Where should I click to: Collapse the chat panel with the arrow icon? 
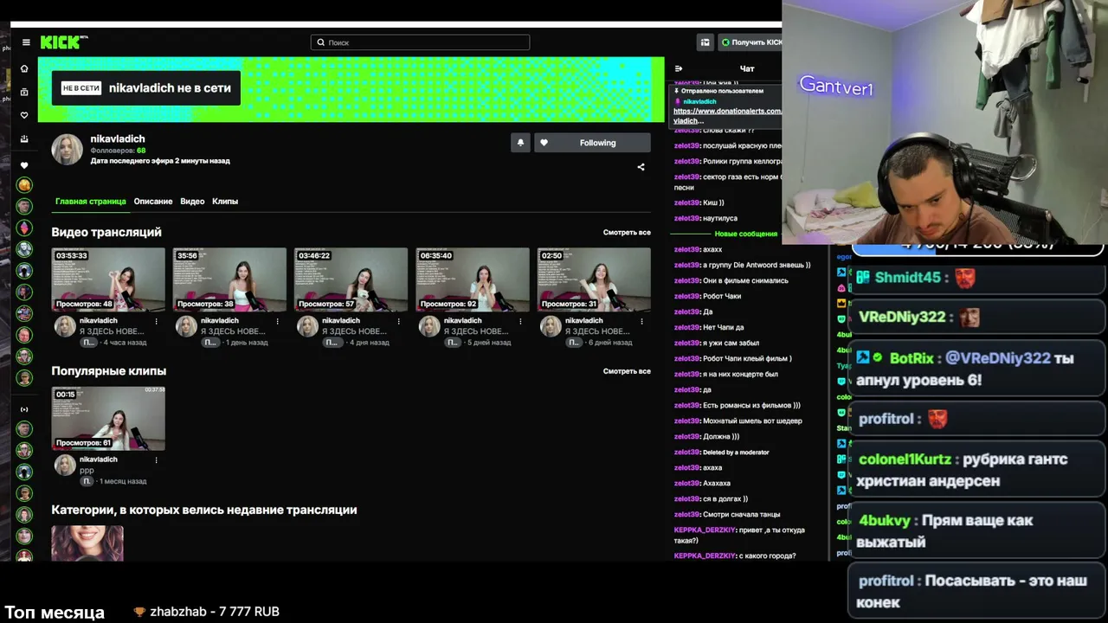click(x=679, y=68)
